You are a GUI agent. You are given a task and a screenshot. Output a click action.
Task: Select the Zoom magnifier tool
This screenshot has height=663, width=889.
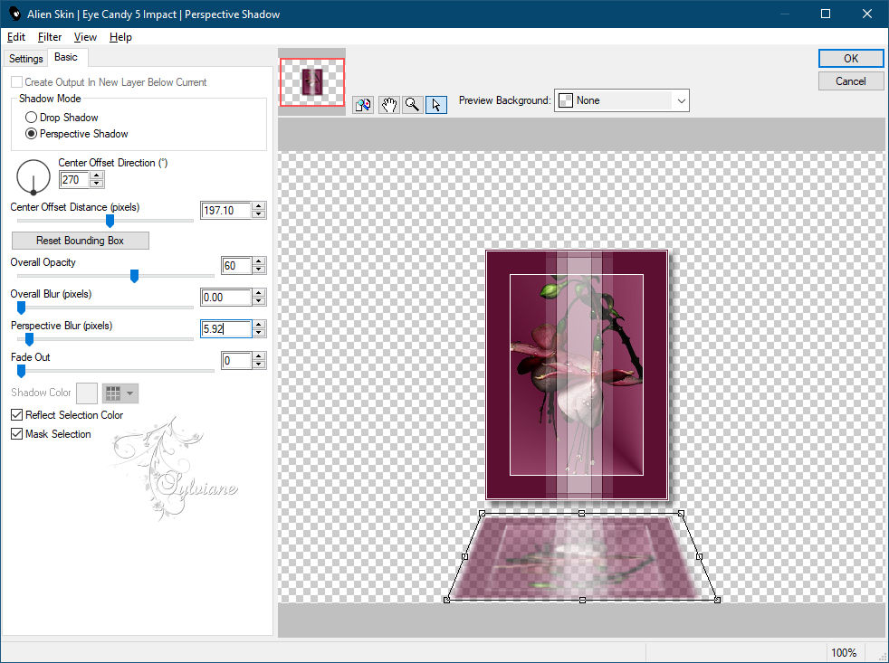click(x=413, y=105)
